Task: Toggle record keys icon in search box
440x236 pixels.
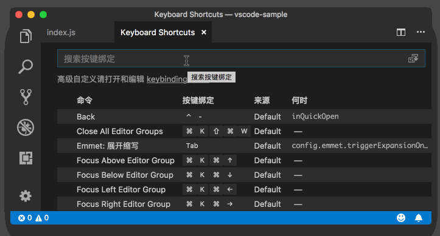Action: coord(413,58)
